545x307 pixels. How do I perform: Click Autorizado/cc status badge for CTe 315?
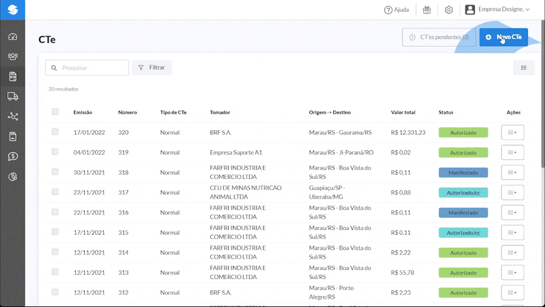(463, 233)
